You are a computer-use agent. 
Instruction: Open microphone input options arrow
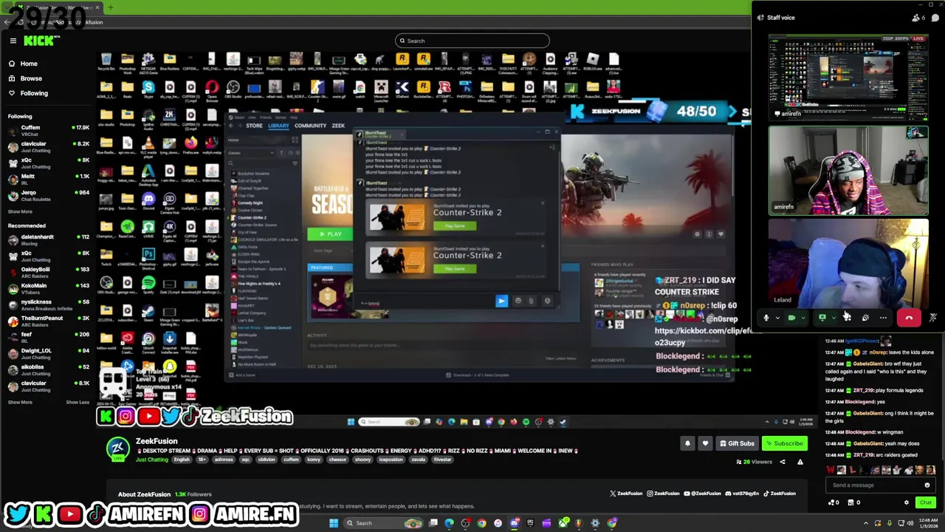click(777, 318)
